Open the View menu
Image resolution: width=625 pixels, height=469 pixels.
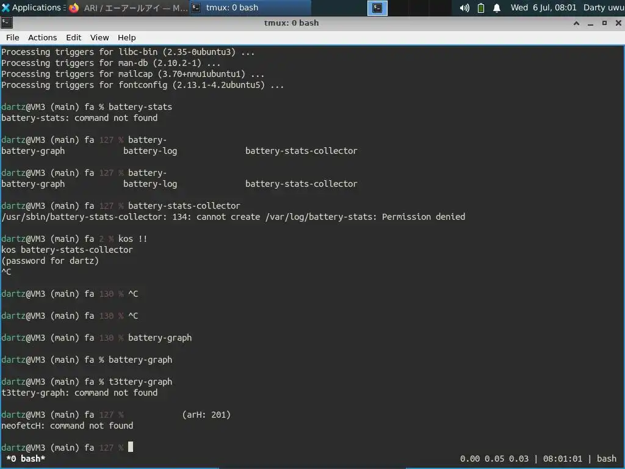[x=99, y=37]
